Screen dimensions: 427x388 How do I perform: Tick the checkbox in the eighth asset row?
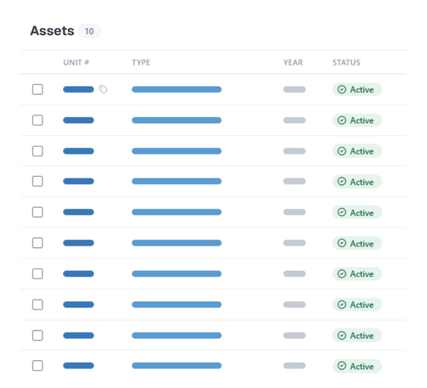[38, 305]
